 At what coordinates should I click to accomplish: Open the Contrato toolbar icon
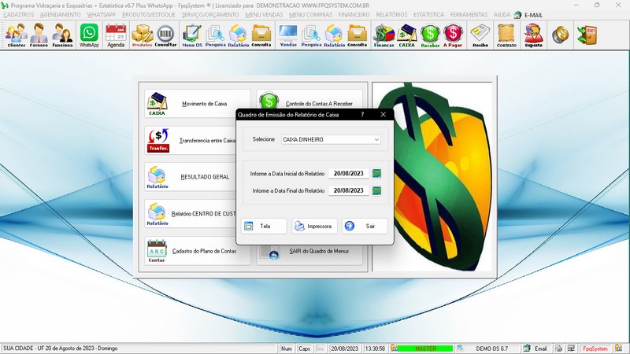pos(506,35)
